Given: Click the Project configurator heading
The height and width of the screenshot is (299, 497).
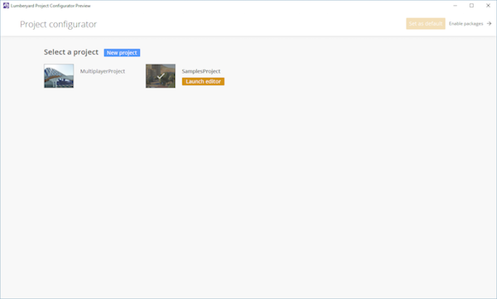Looking at the screenshot, I should pyautogui.click(x=58, y=24).
